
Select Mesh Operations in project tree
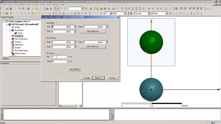point(21,39)
